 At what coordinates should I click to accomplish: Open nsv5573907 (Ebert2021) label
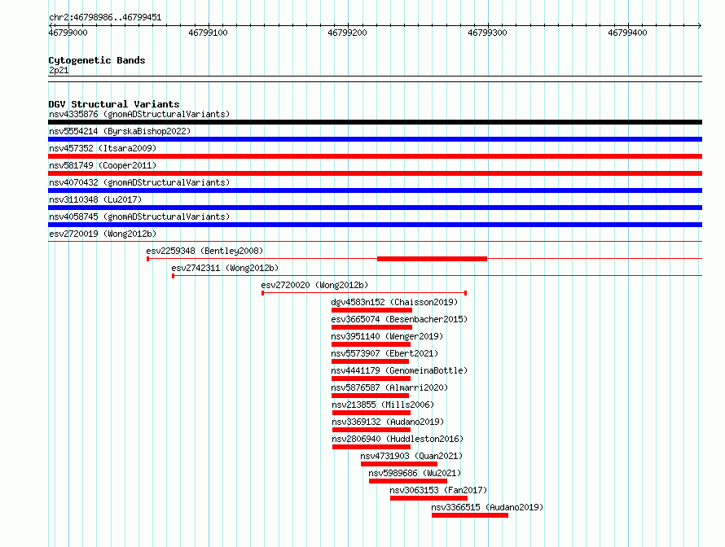384,353
